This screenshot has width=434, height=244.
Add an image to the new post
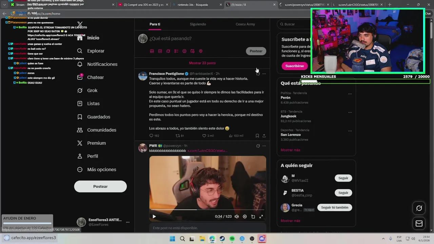point(152,51)
